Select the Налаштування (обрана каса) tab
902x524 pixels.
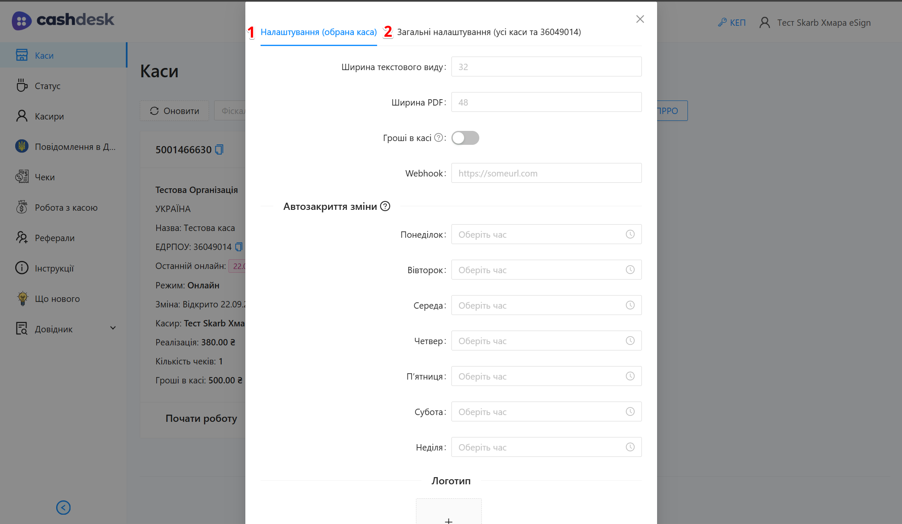[x=318, y=32]
